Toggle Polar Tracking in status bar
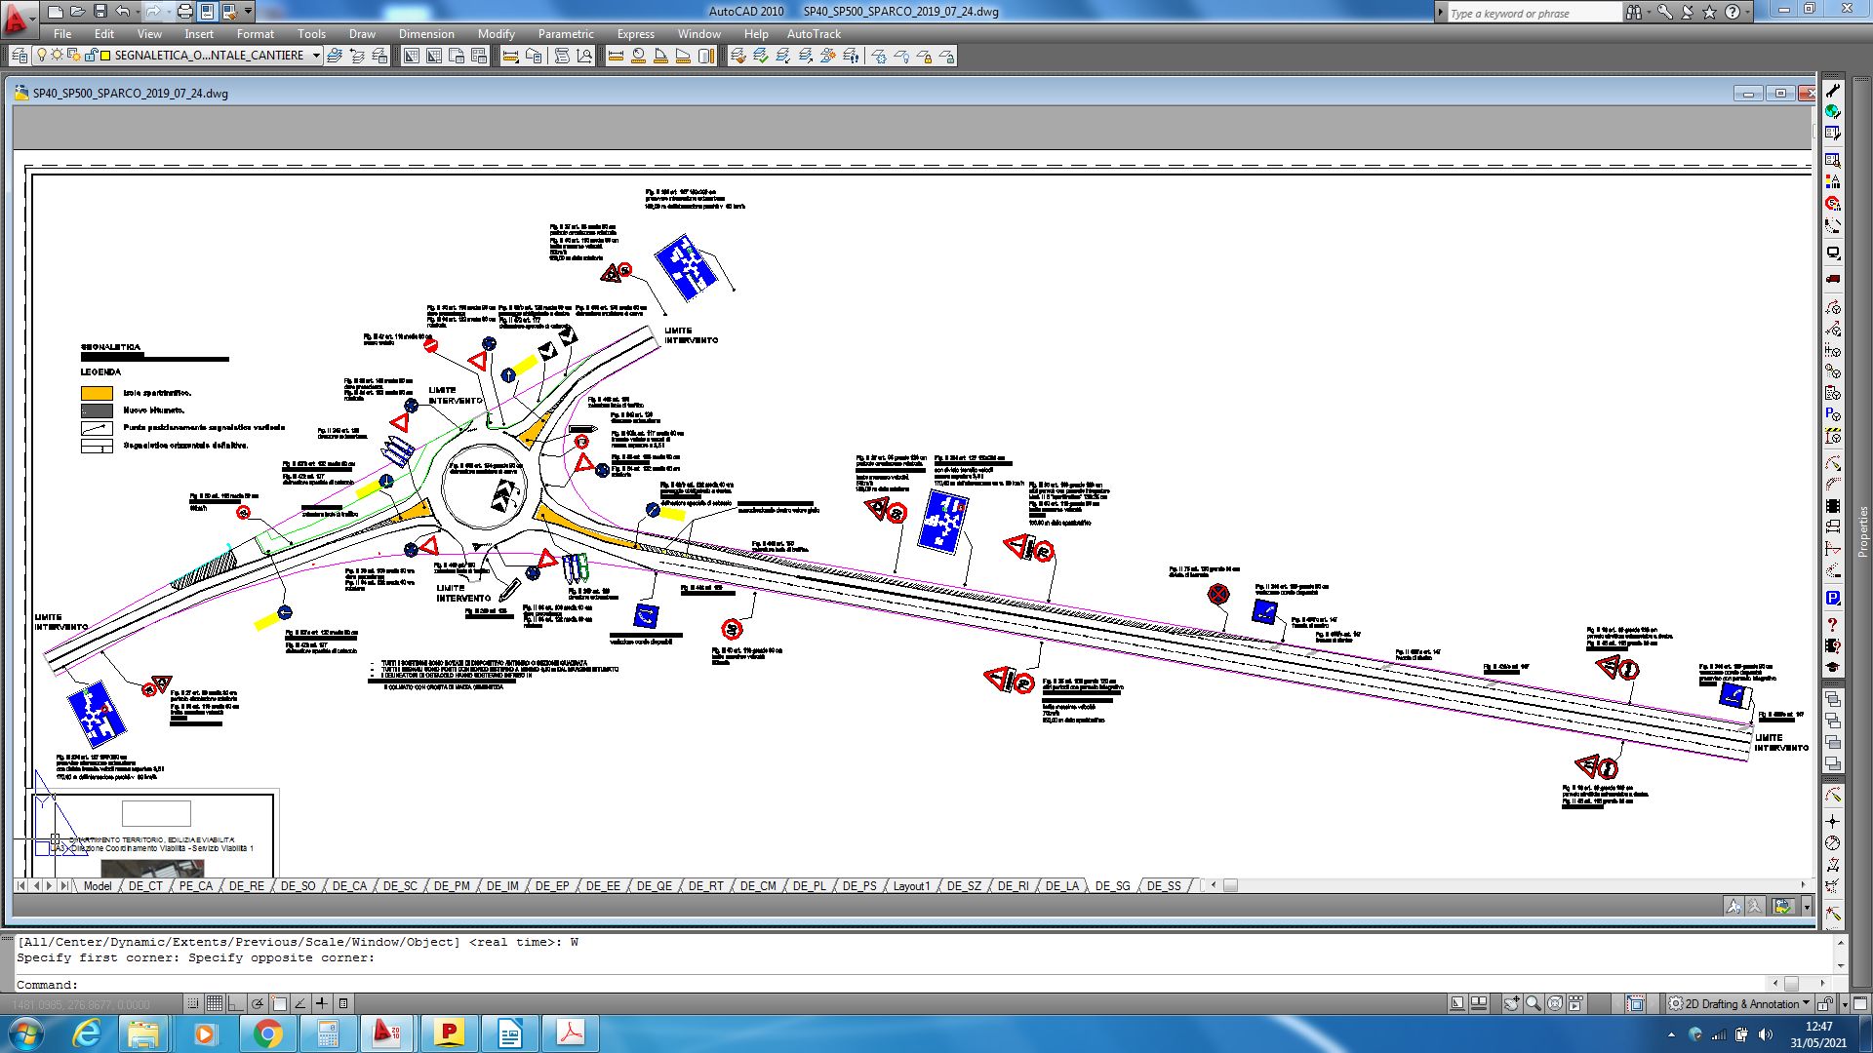Screen dimensions: 1873x1053 [257, 1003]
